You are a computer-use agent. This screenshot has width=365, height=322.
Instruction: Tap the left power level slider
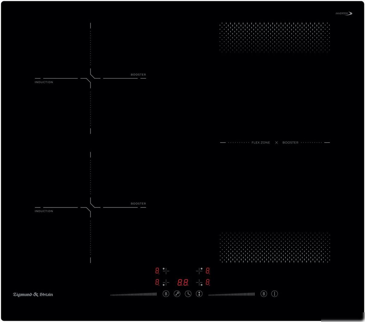click(x=134, y=294)
